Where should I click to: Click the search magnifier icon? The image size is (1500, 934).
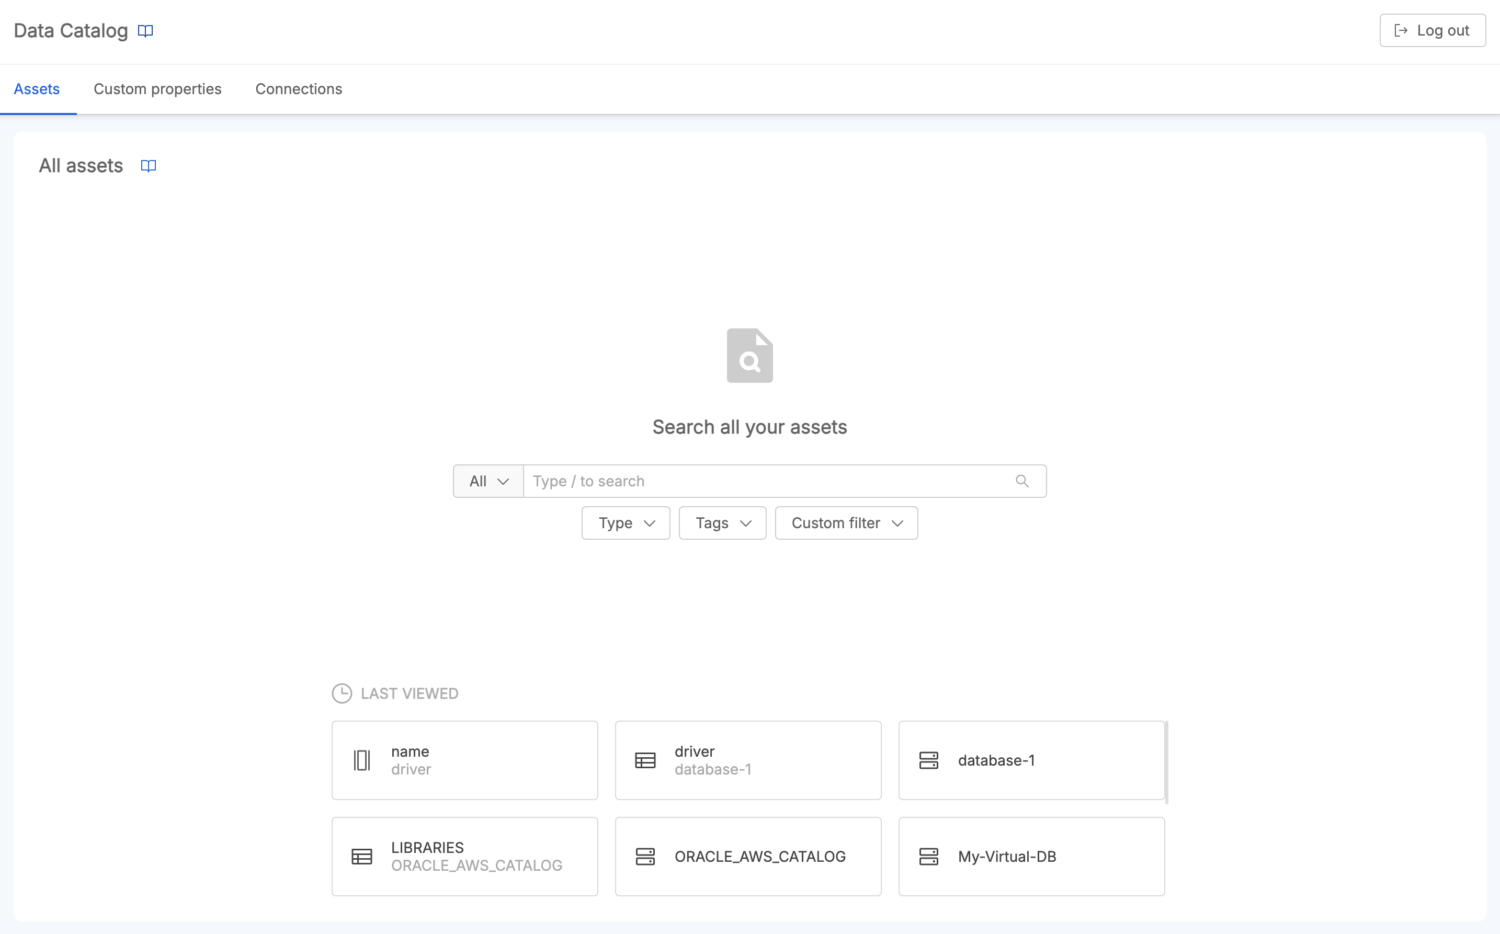tap(1022, 481)
